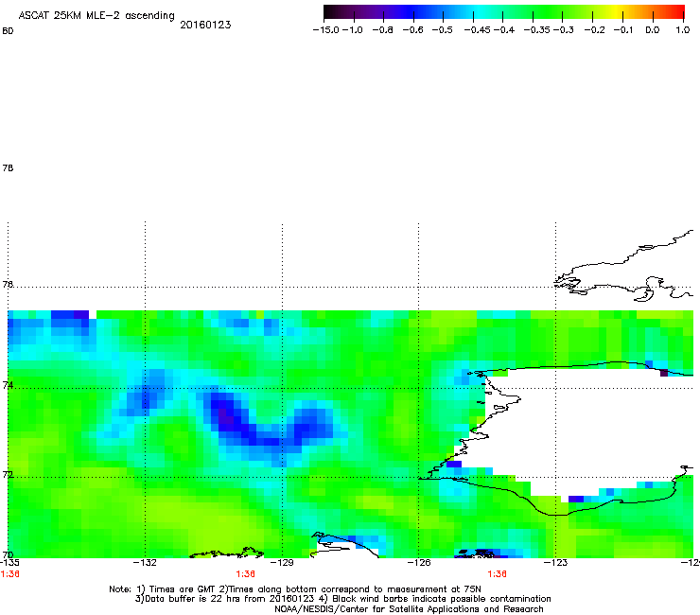This screenshot has height=615, width=700.
Task: Click the -1.0 color scale label
Action: pos(352,30)
